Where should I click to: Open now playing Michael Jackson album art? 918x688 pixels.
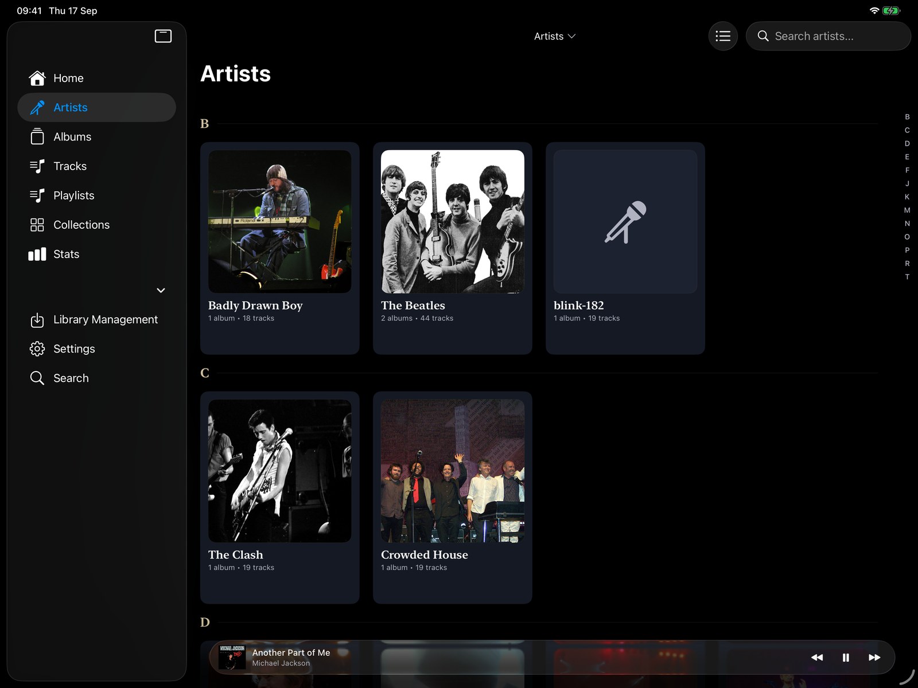click(232, 657)
